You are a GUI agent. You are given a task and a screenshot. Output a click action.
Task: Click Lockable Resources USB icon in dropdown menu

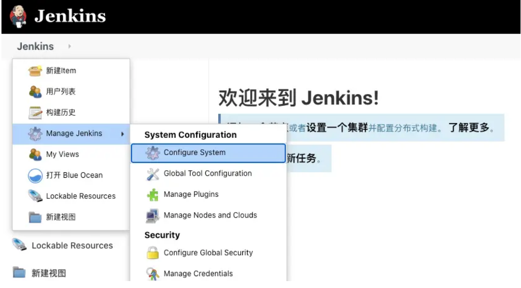(x=35, y=196)
